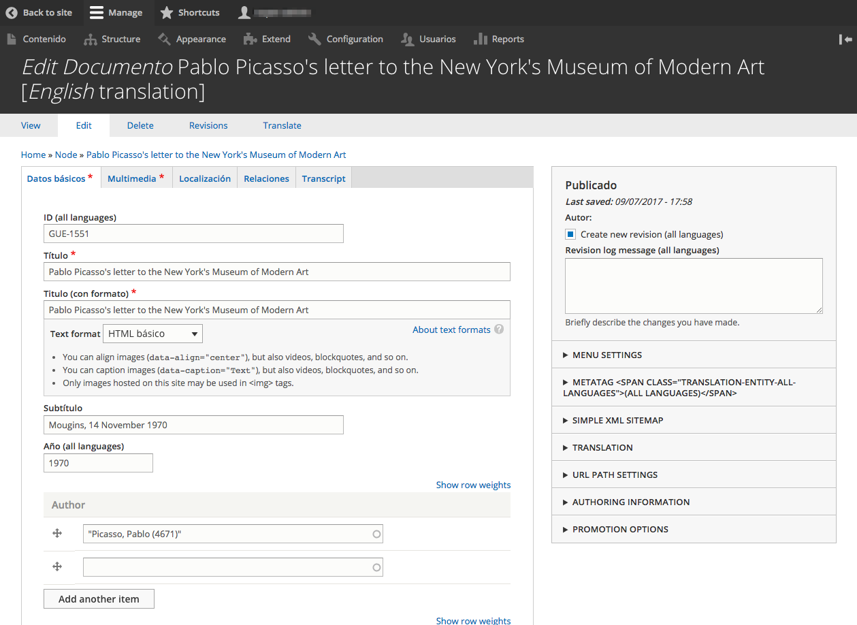Click the Shortcuts star icon
Image resolution: width=857 pixels, height=625 pixels.
pyautogui.click(x=167, y=12)
